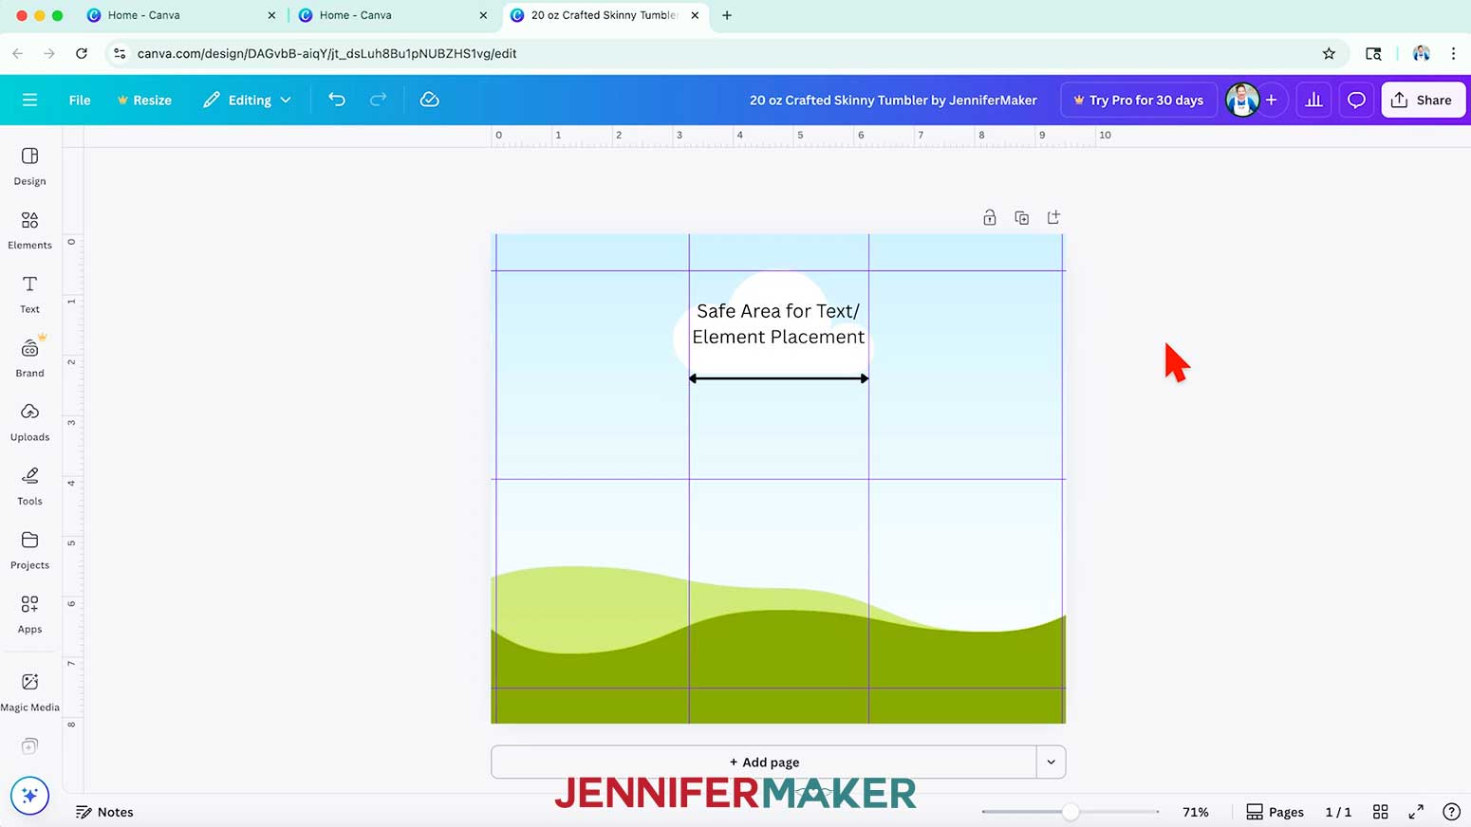Click the 1 / 1 page counter
The image size is (1471, 827).
1338,812
